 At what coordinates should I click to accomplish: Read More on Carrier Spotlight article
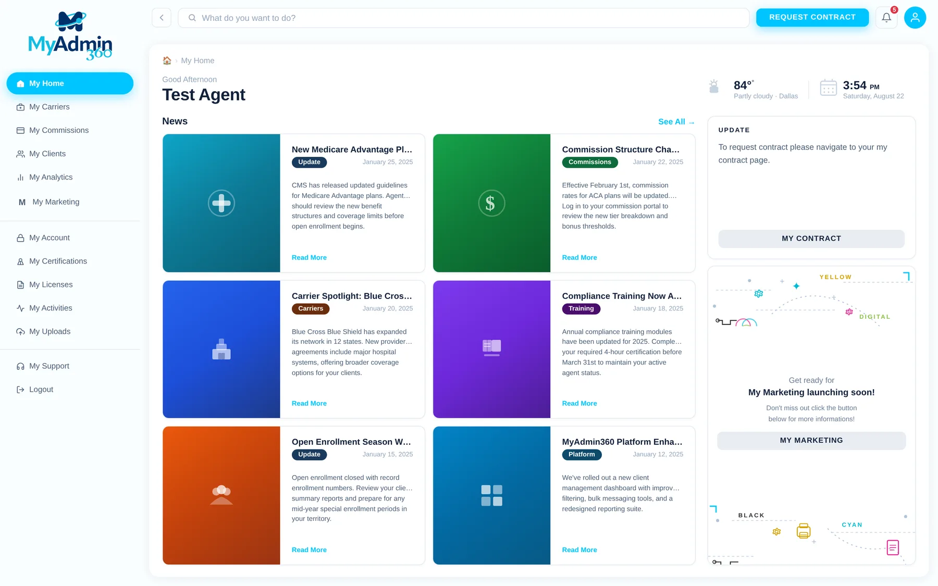[x=309, y=403]
